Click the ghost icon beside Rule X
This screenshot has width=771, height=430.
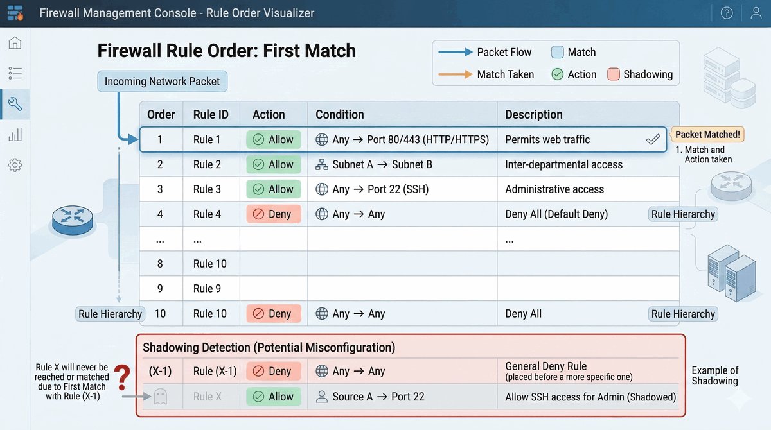coord(160,397)
